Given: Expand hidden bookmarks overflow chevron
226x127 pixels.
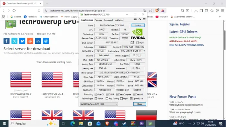Looking at the screenshot, I should pos(220,17).
